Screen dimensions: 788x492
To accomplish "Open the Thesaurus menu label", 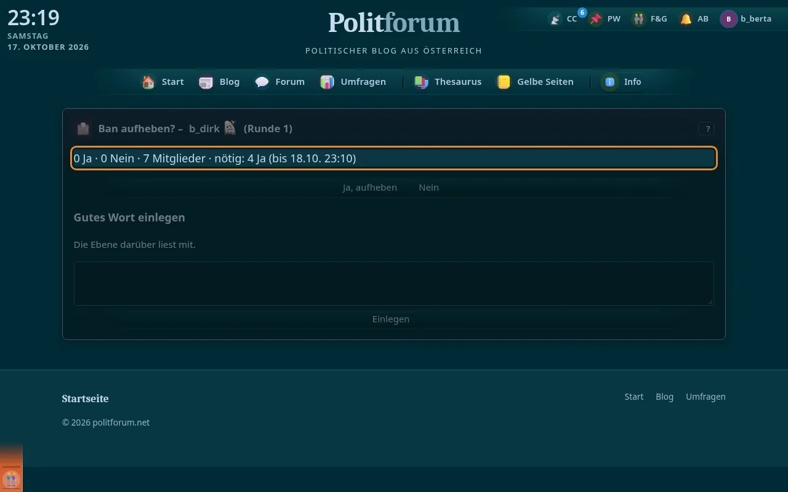I will pos(458,82).
